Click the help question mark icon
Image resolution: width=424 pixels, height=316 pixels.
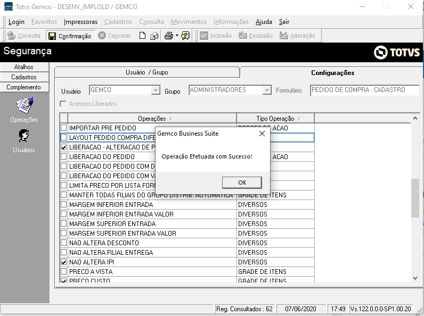[185, 36]
